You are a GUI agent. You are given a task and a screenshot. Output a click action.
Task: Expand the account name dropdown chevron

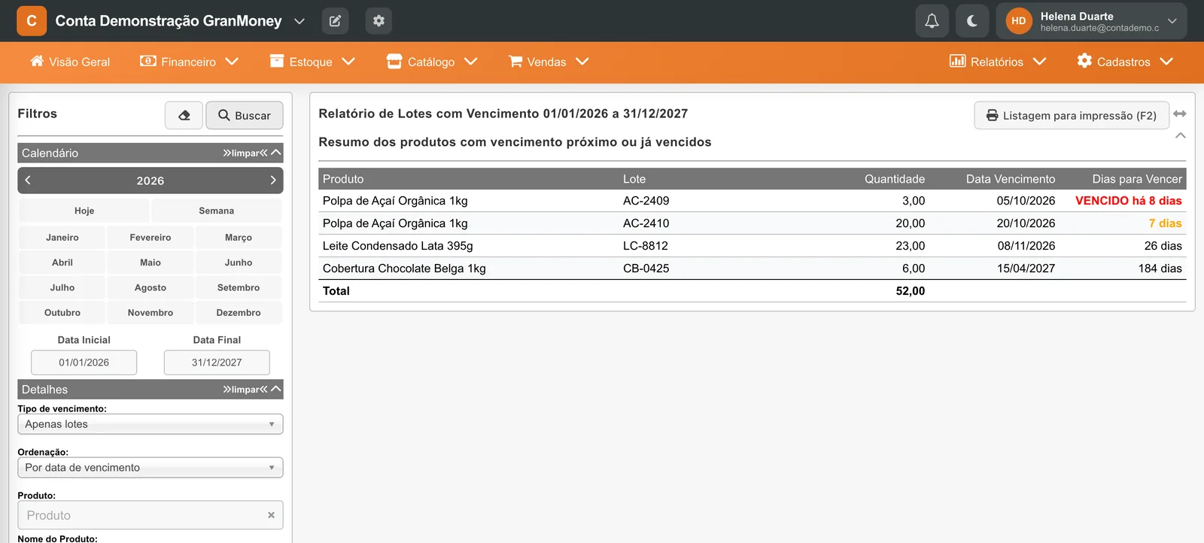pos(299,21)
